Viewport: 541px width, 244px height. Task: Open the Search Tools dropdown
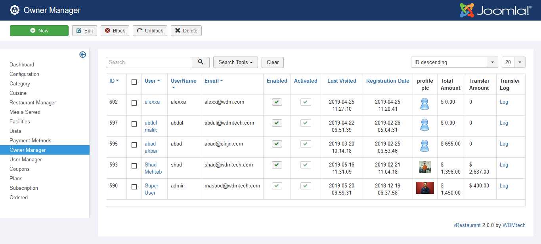(235, 62)
